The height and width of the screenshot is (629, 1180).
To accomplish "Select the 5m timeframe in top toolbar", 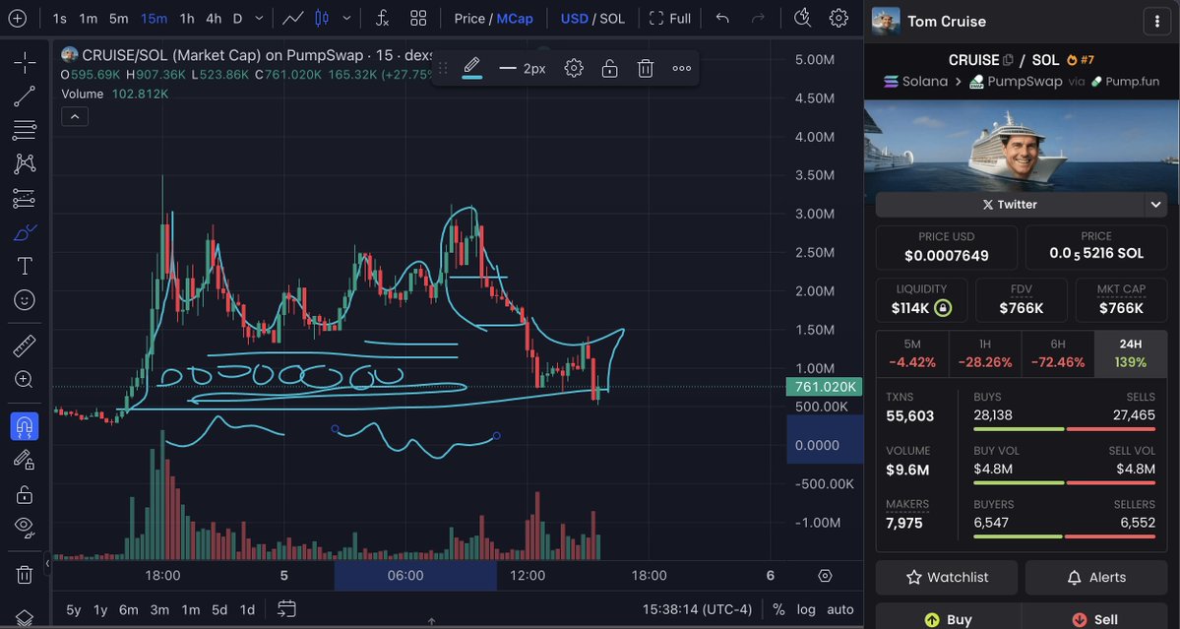I will click(119, 18).
